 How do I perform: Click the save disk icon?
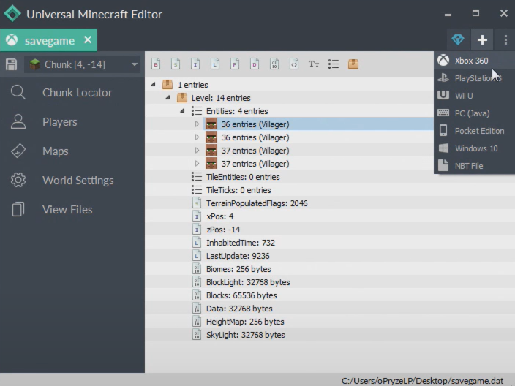(x=11, y=64)
